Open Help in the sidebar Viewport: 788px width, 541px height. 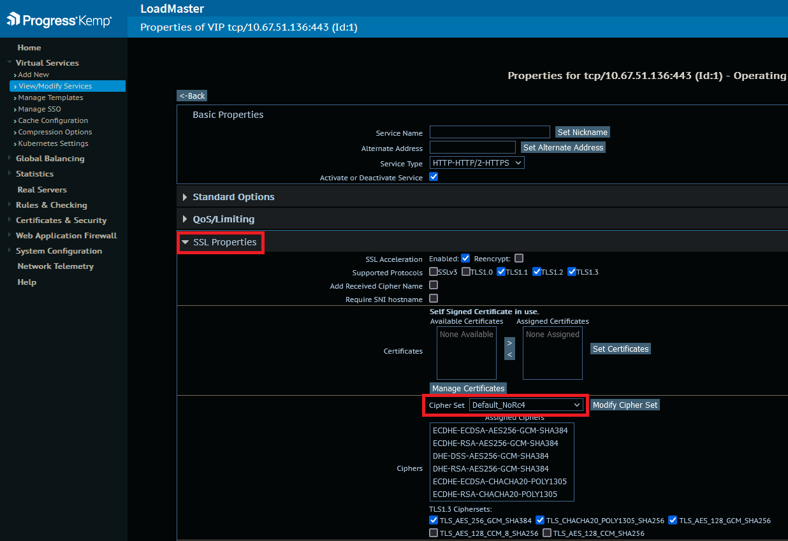coord(27,282)
